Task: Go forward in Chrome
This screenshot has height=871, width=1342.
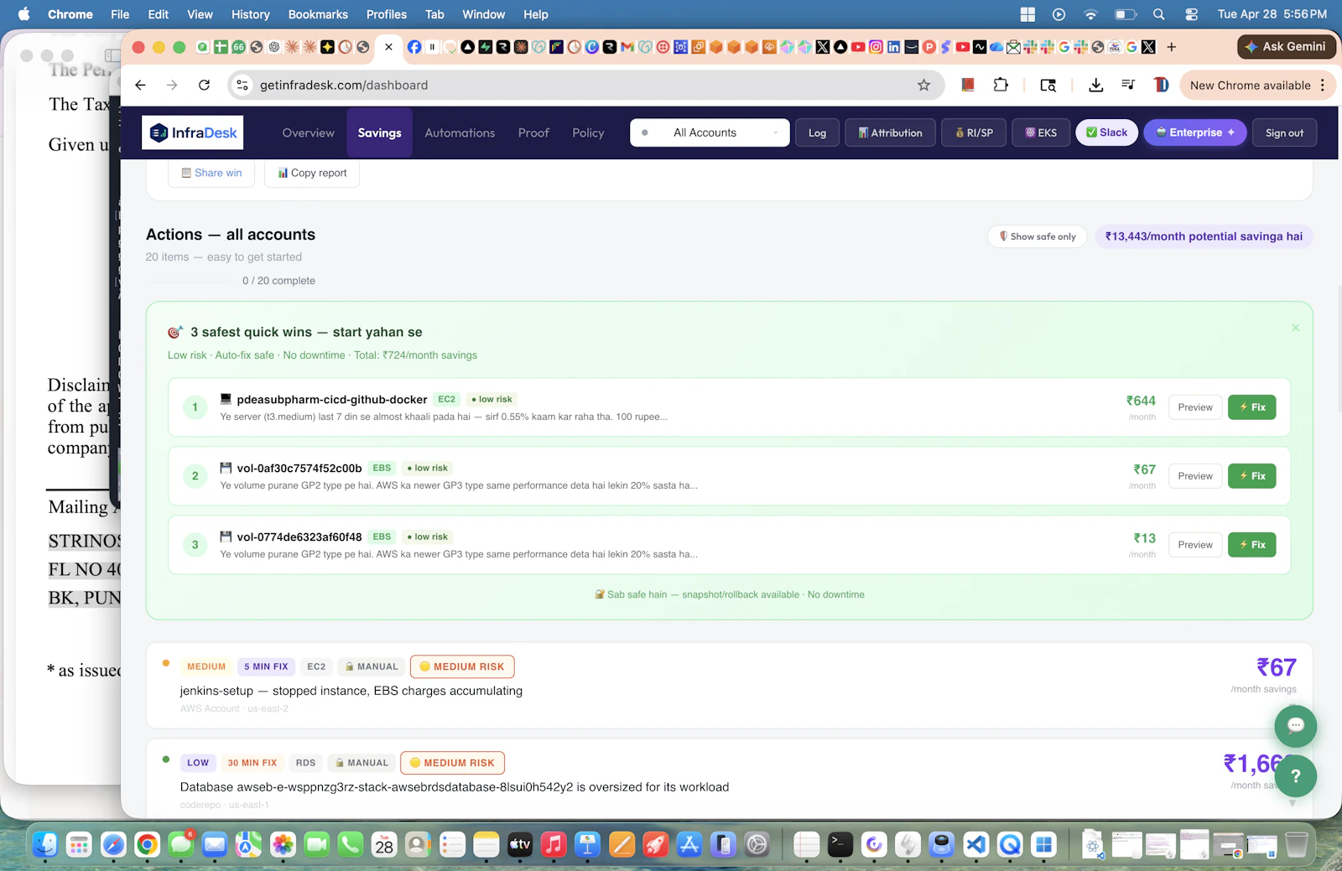Action: (x=172, y=85)
